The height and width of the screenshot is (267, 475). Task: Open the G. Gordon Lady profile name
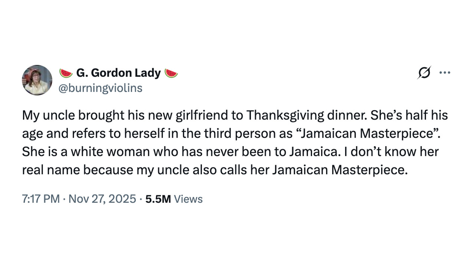pos(118,73)
